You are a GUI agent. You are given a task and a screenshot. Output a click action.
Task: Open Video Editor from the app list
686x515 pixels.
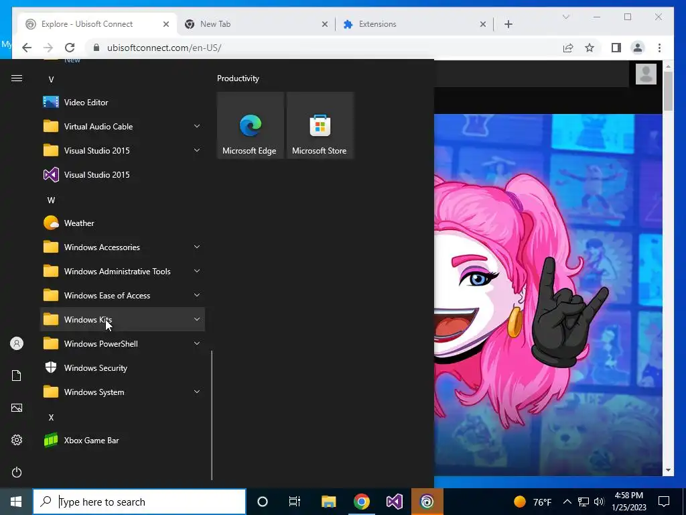coord(122,103)
